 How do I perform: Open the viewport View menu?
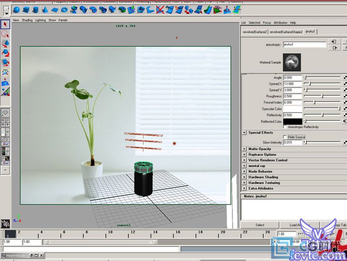pyautogui.click(x=16, y=20)
